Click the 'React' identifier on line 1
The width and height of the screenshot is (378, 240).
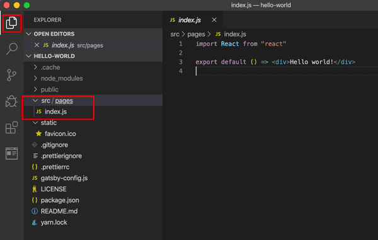(x=230, y=44)
